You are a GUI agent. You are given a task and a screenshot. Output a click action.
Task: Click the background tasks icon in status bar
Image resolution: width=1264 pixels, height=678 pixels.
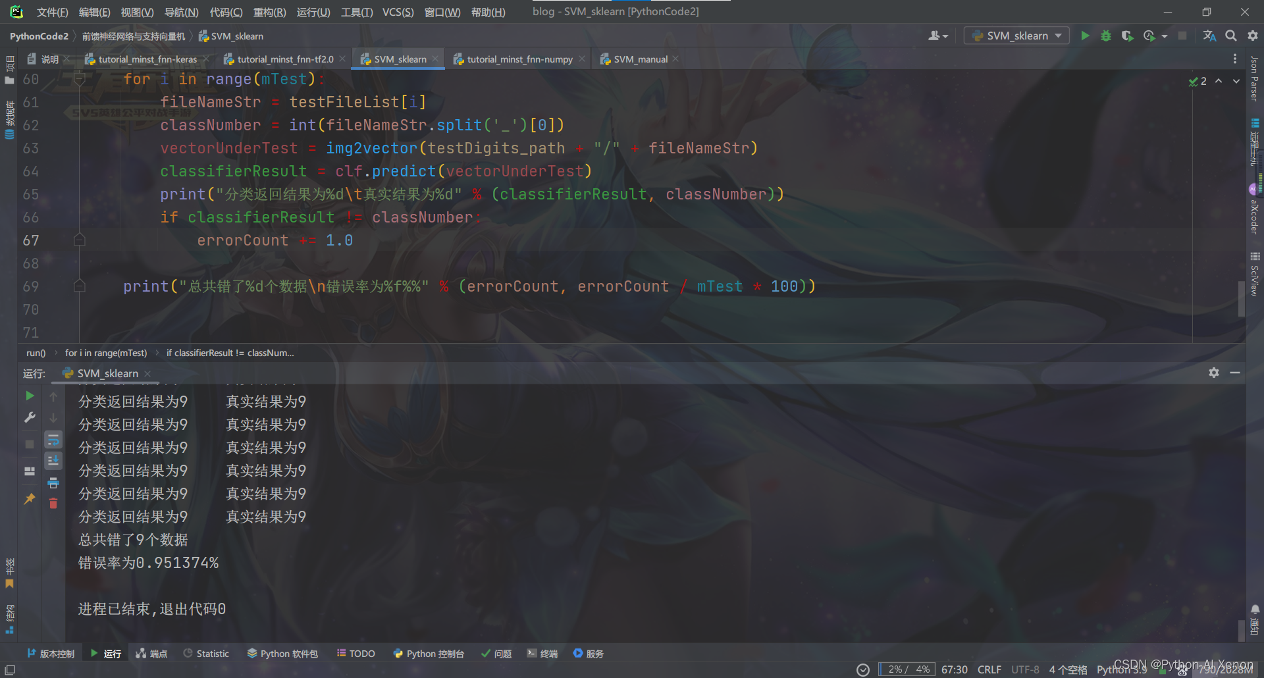[x=863, y=670]
